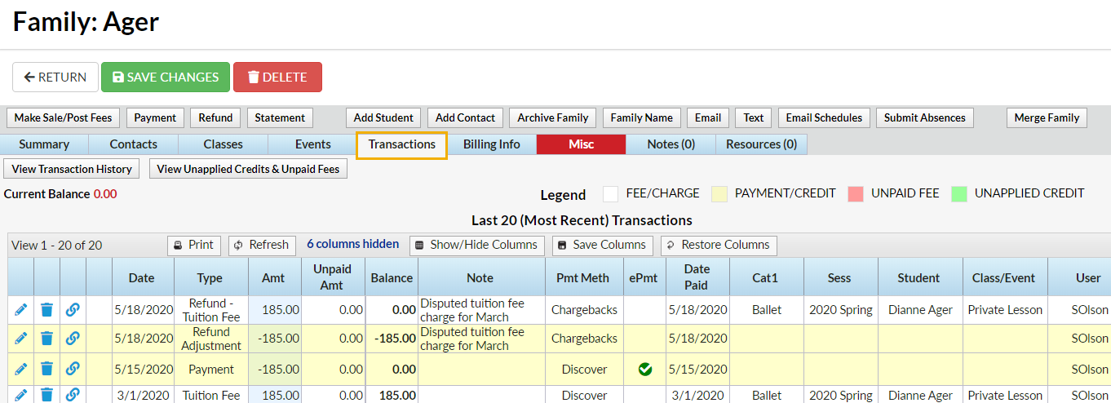Click Add Student

pos(383,117)
